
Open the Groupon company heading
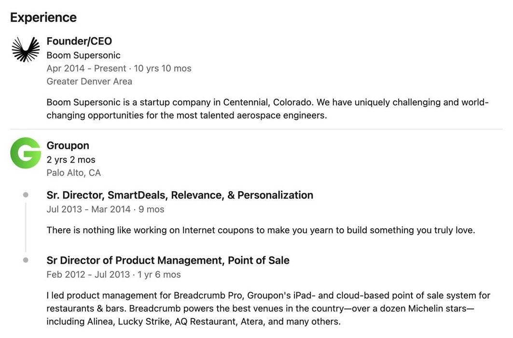pyautogui.click(x=68, y=146)
